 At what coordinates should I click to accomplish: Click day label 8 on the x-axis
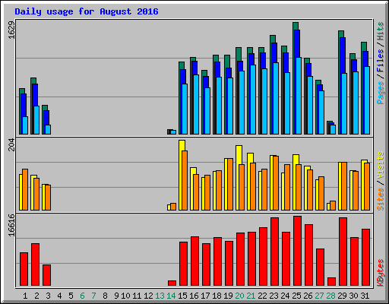point(105,296)
